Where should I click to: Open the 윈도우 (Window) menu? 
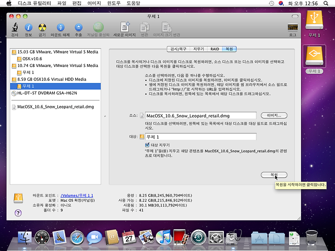114,3
